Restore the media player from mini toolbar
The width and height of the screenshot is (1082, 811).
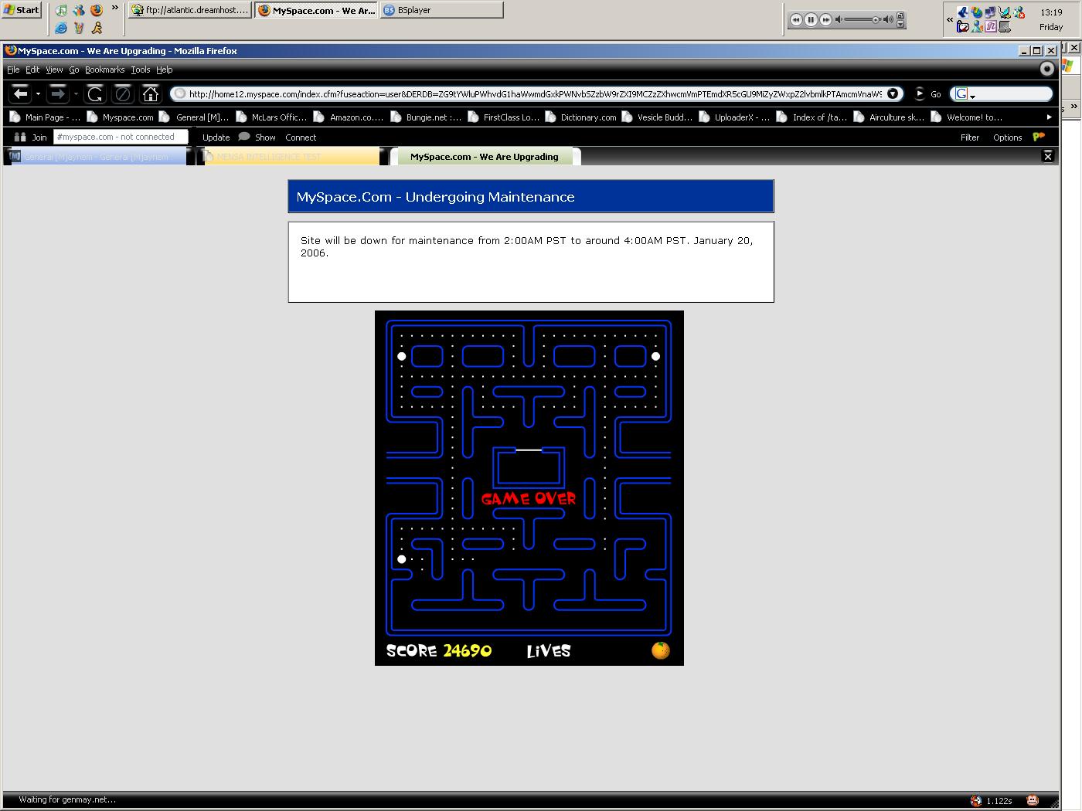click(900, 15)
